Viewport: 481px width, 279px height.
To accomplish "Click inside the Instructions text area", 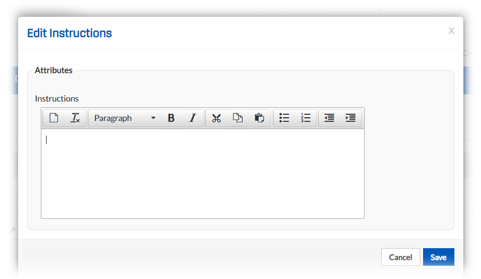I will pos(203,174).
